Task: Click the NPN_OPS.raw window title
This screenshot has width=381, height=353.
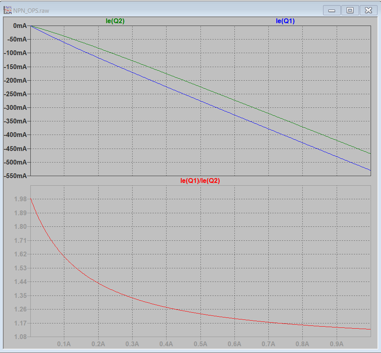Action: [31, 11]
